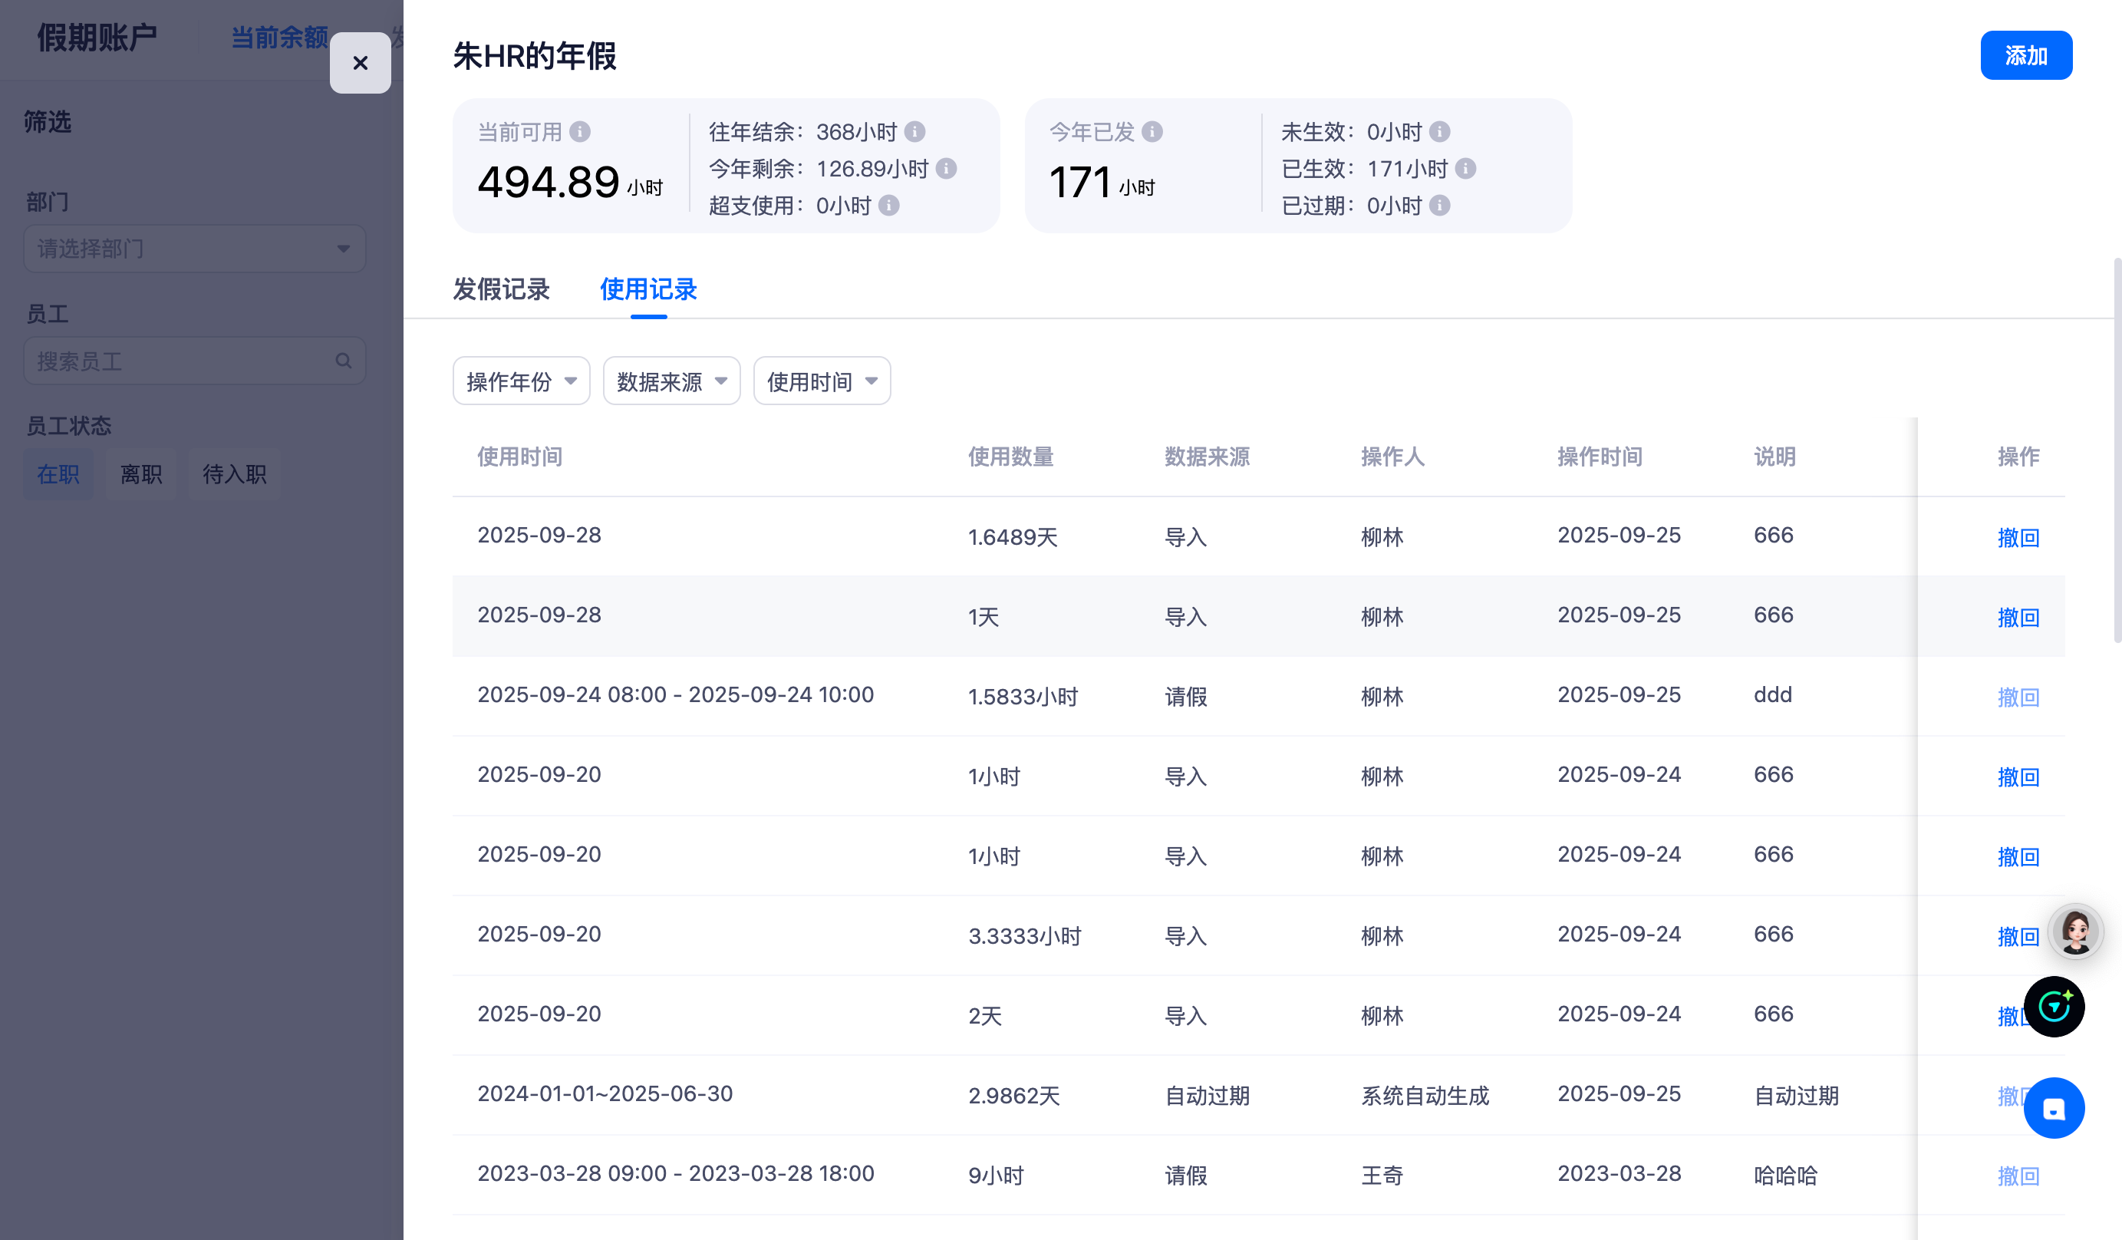This screenshot has width=2122, height=1240.
Task: Click info icon beside 已生效 171小时
Action: click(1465, 170)
